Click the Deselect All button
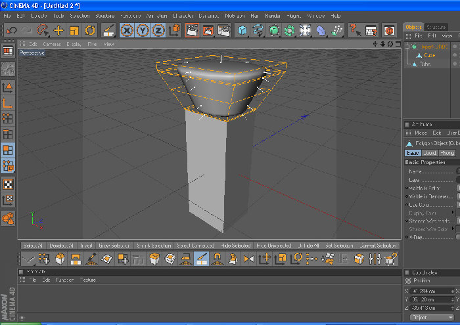460x325 pixels. tap(61, 246)
